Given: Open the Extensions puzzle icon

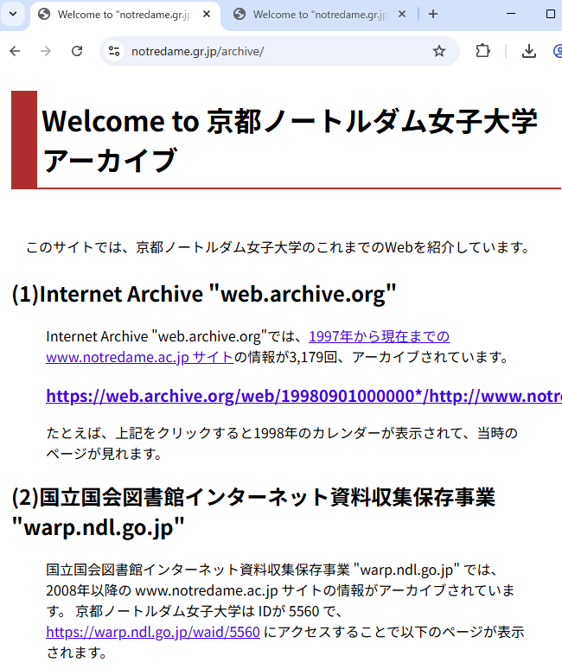Looking at the screenshot, I should coord(483,51).
